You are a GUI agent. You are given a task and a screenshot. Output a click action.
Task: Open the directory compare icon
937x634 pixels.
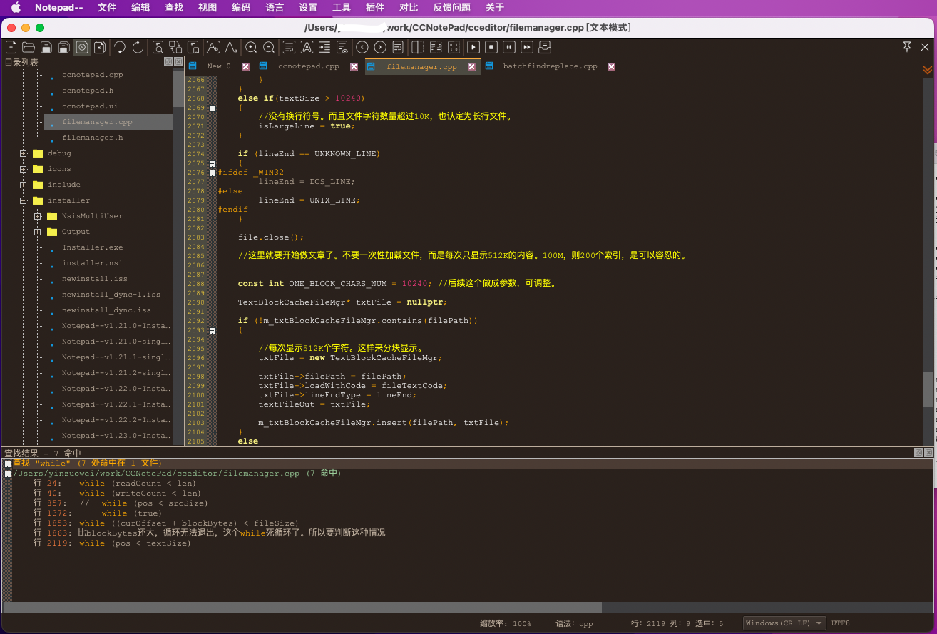[436, 47]
